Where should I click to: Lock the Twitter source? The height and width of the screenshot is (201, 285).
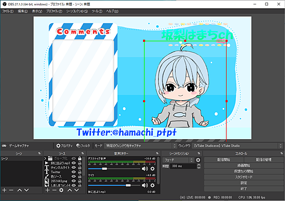[x=80, y=172]
